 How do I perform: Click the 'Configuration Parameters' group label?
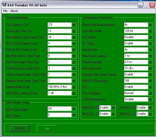(x=98, y=18)
